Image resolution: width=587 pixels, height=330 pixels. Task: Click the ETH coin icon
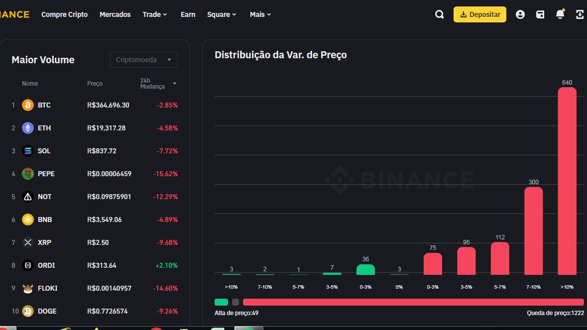coord(28,128)
